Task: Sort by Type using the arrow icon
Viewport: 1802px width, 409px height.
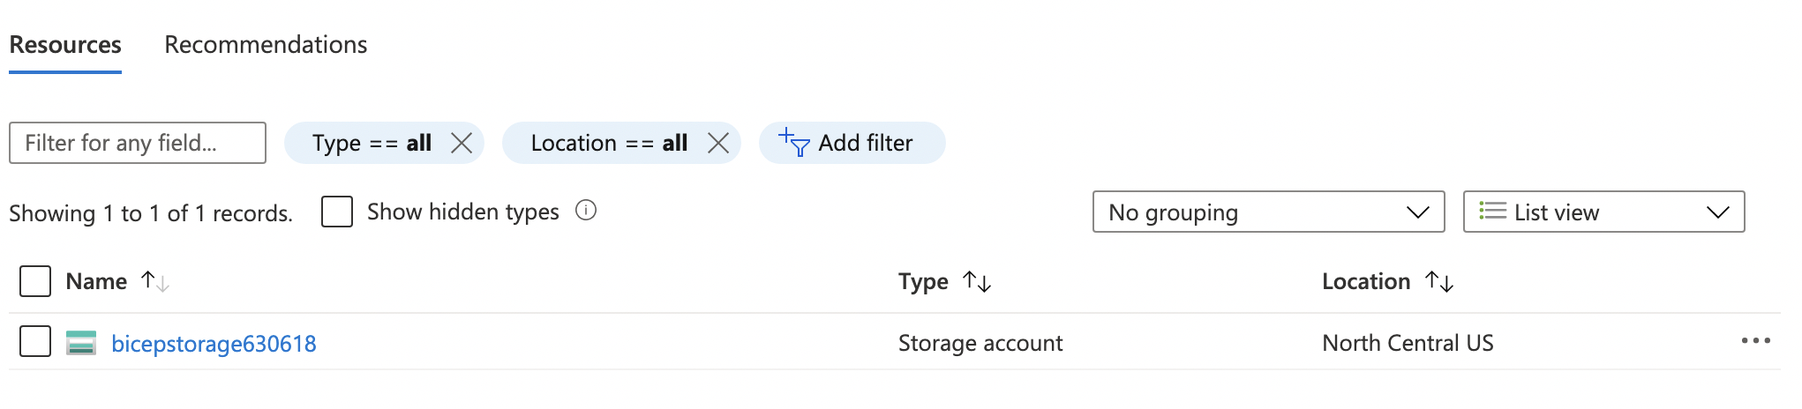Action: coord(977,281)
